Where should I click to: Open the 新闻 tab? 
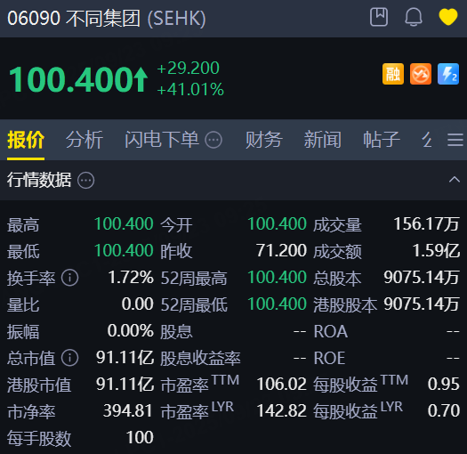point(323,140)
